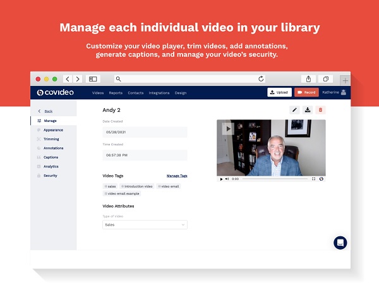Open the chat support bubble

pyautogui.click(x=340, y=243)
